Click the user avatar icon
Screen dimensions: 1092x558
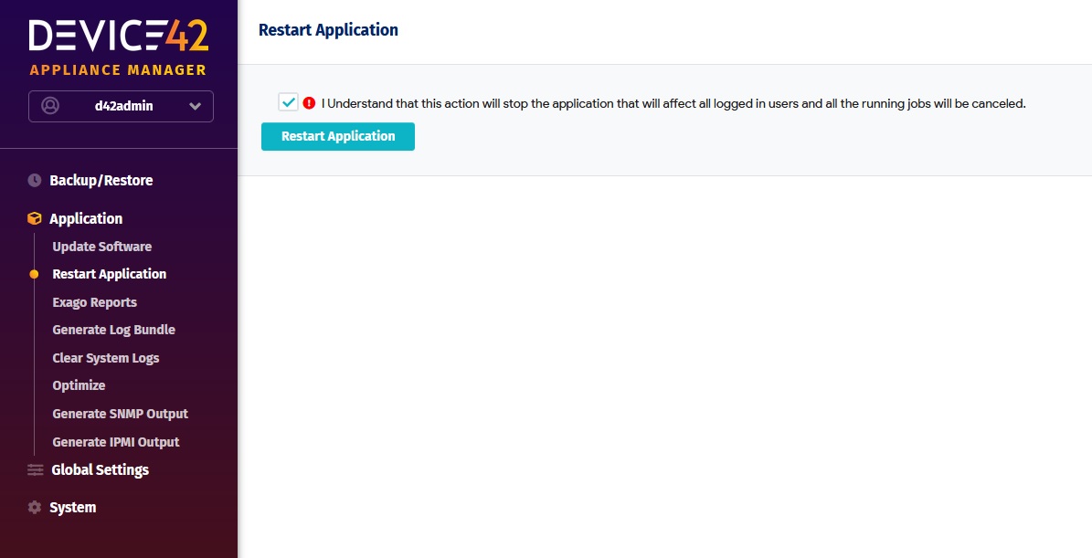[x=50, y=106]
